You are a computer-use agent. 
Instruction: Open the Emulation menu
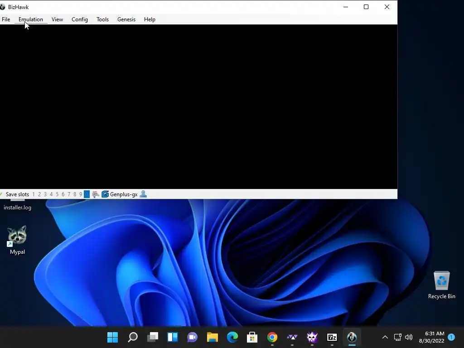pyautogui.click(x=31, y=19)
